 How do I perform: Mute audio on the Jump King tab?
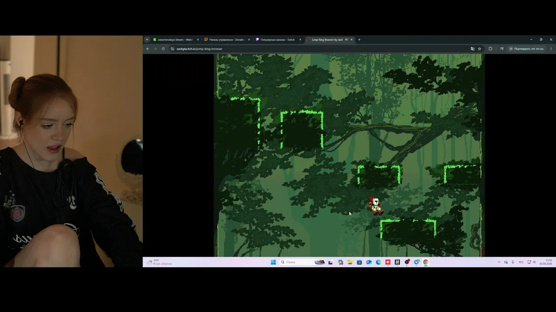click(x=346, y=39)
